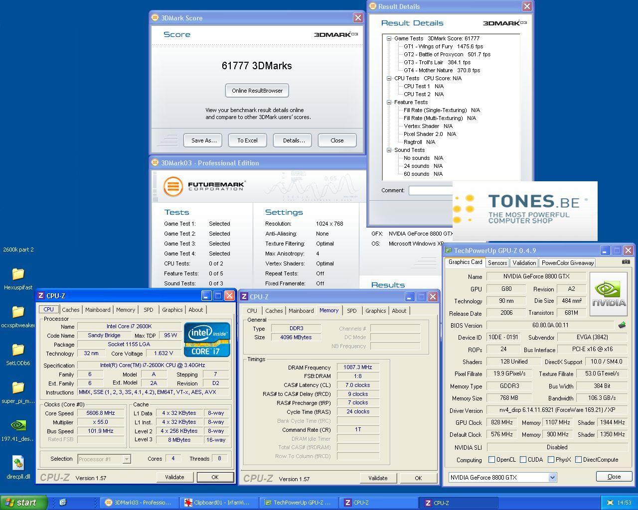This screenshot has height=510, width=638.
Task: Open Mainboard tab in left CPU-Z
Action: pos(98,310)
